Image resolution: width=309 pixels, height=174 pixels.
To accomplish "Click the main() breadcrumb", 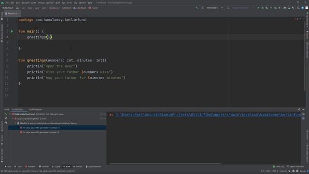I will tap(93, 8).
